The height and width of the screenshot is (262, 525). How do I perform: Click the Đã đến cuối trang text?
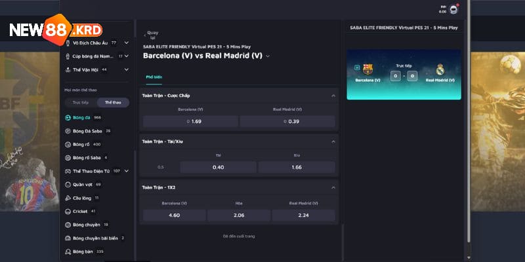point(239,236)
